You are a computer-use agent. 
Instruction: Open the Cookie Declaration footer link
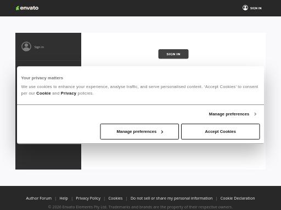point(238,199)
